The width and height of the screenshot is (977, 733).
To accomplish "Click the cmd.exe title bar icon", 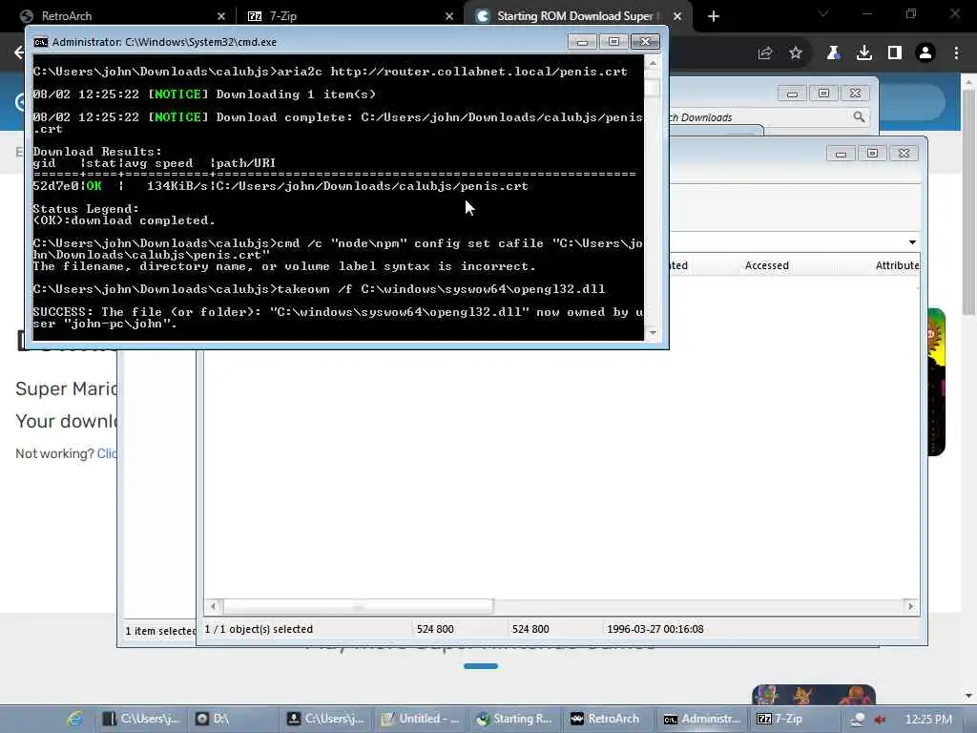I will coord(40,42).
